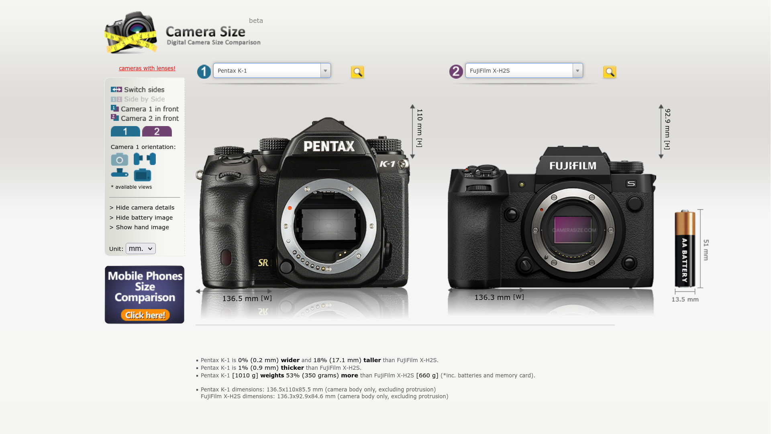The height and width of the screenshot is (434, 771).
Task: Click the 18% taller comparison line
Action: point(320,360)
